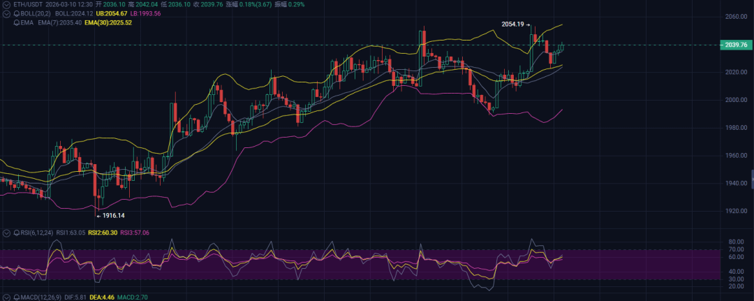Click the current price tag 2039.76
754x301 pixels.
pos(735,45)
